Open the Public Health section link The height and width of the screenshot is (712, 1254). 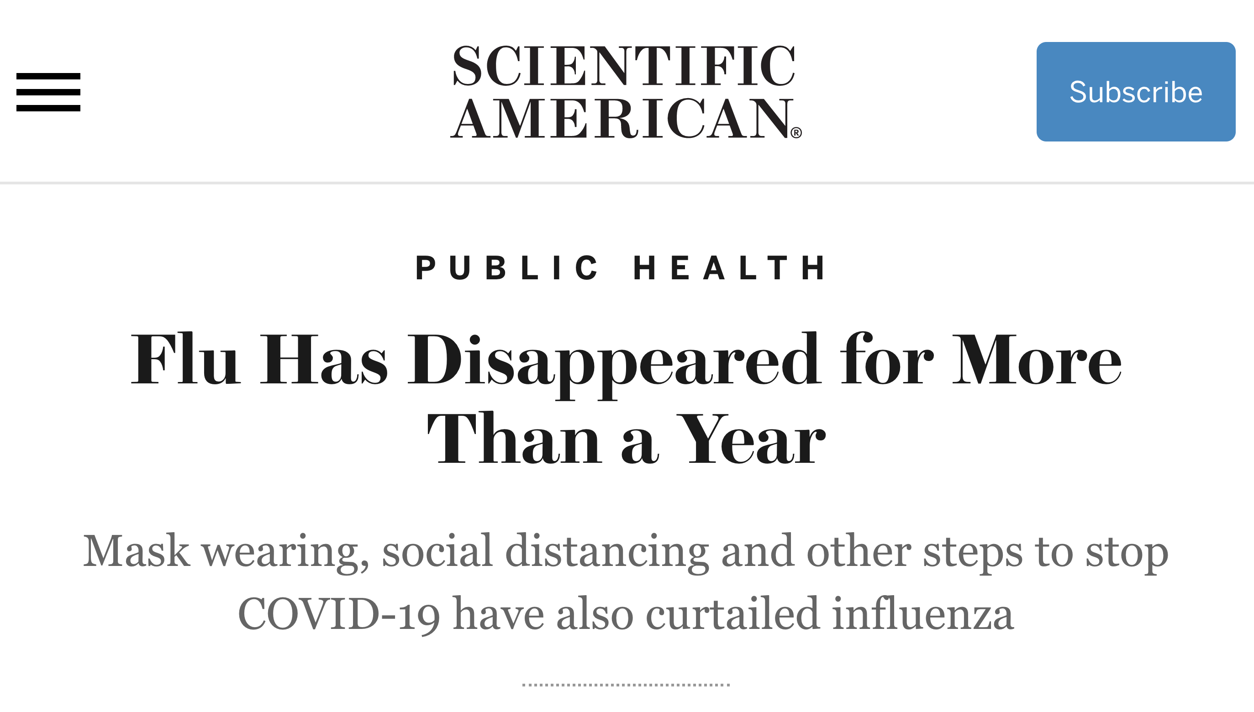pyautogui.click(x=622, y=268)
